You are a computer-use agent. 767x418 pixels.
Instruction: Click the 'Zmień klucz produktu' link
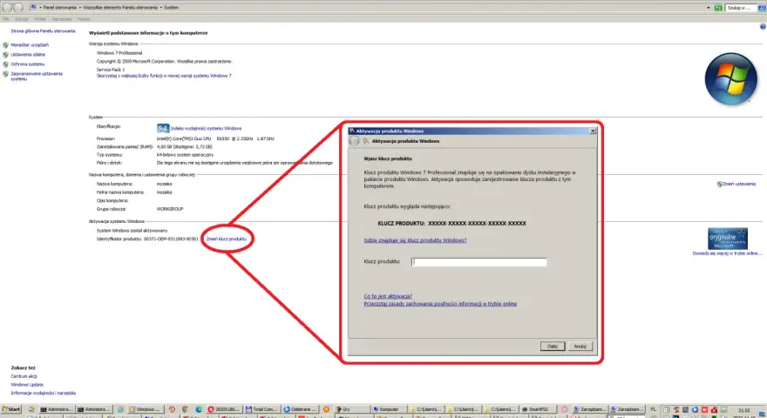[x=227, y=239]
